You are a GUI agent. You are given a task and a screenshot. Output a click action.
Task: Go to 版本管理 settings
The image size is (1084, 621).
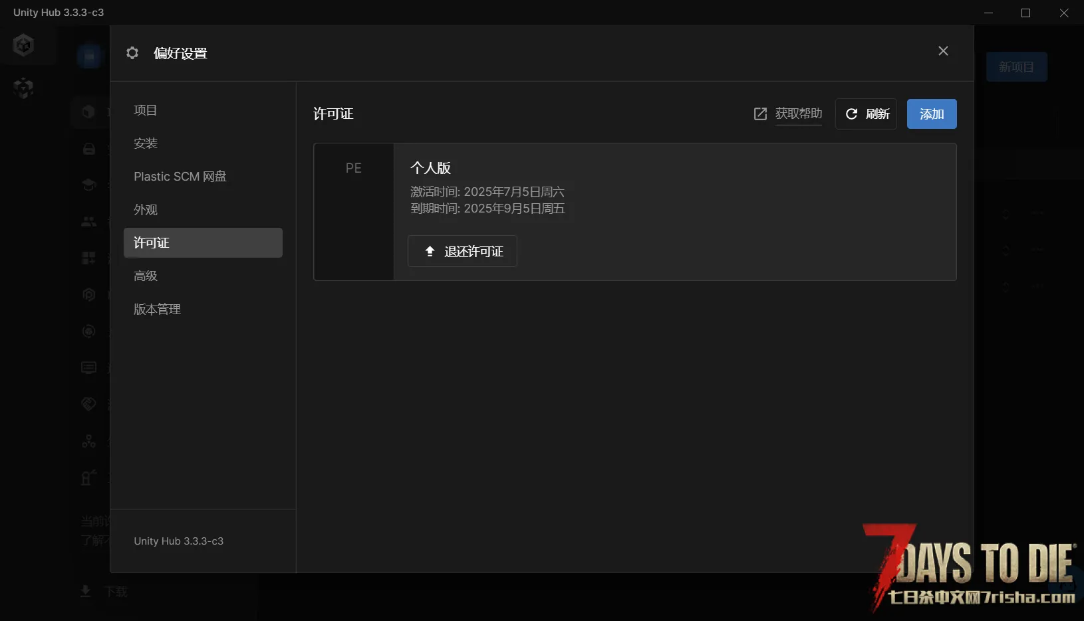coord(203,310)
